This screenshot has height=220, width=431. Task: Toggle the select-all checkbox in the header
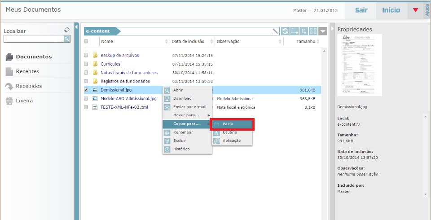click(x=86, y=41)
